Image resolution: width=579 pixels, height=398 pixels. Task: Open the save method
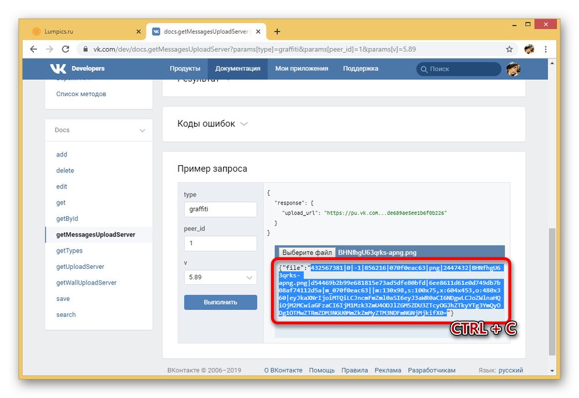click(63, 298)
